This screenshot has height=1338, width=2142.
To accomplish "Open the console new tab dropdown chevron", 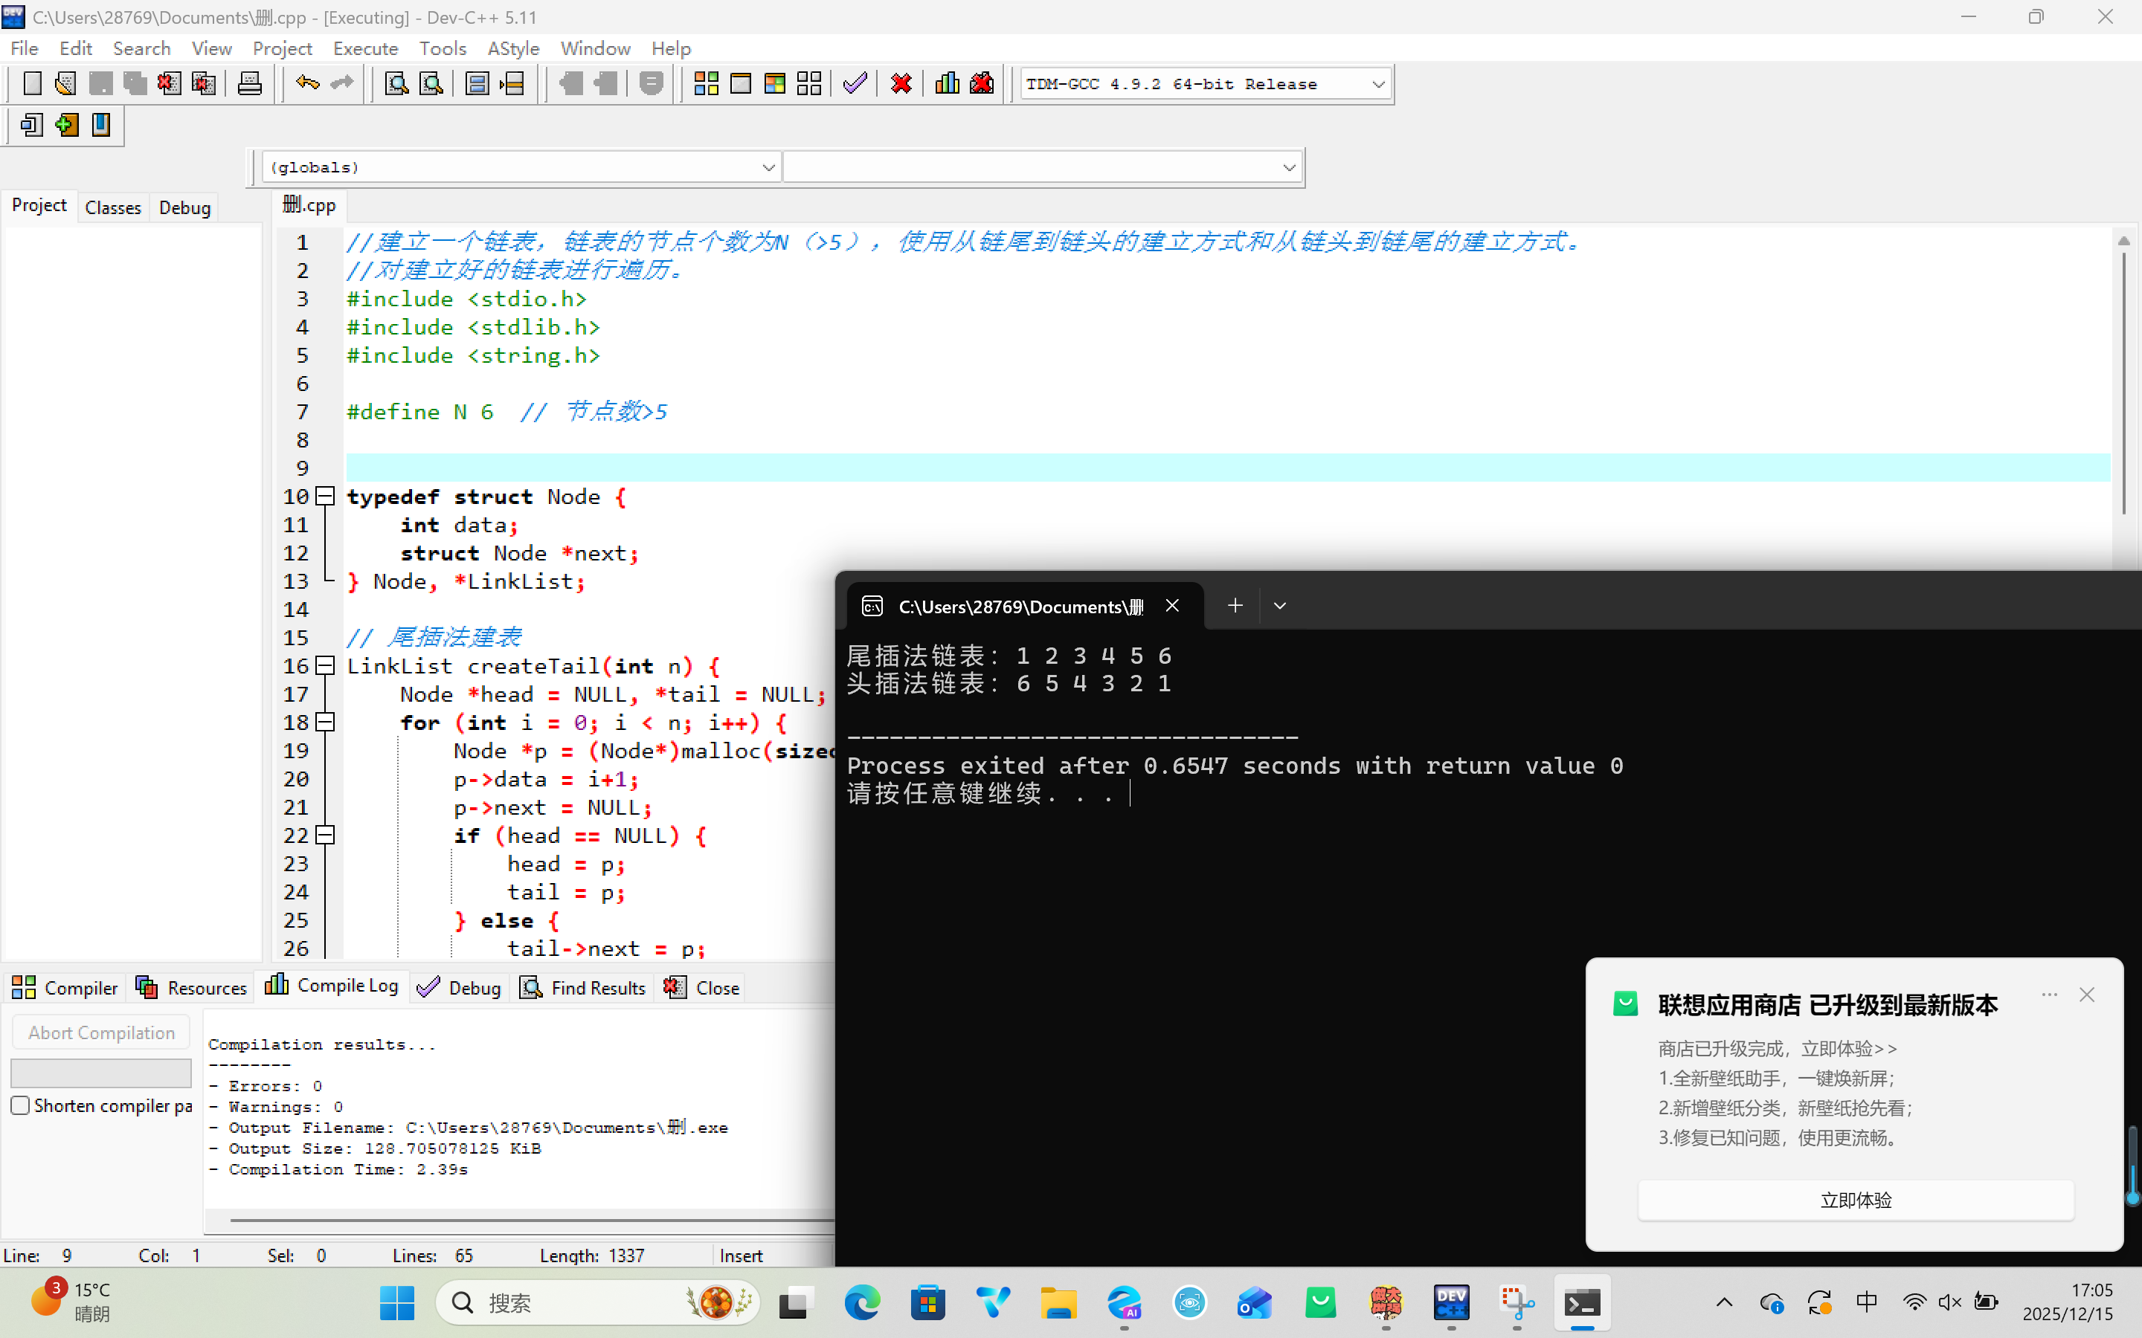I will pos(1279,606).
